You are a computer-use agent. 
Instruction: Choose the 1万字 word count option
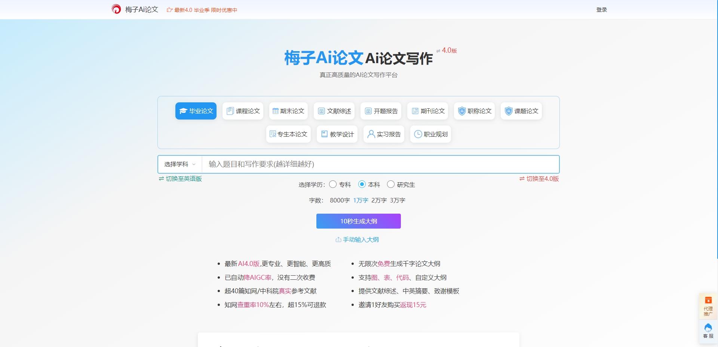(361, 200)
